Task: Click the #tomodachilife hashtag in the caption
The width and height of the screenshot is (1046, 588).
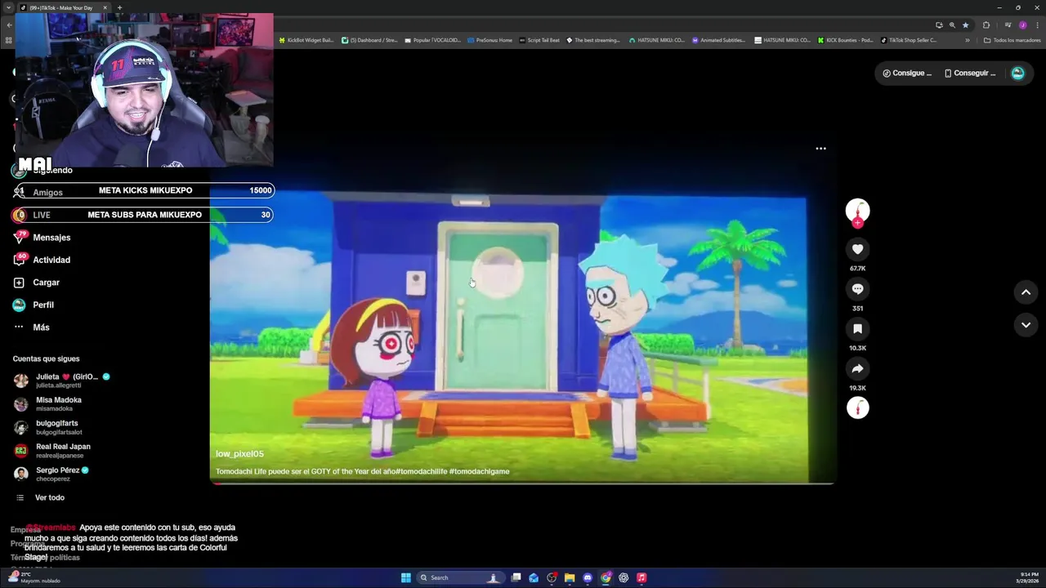Action: point(421,471)
